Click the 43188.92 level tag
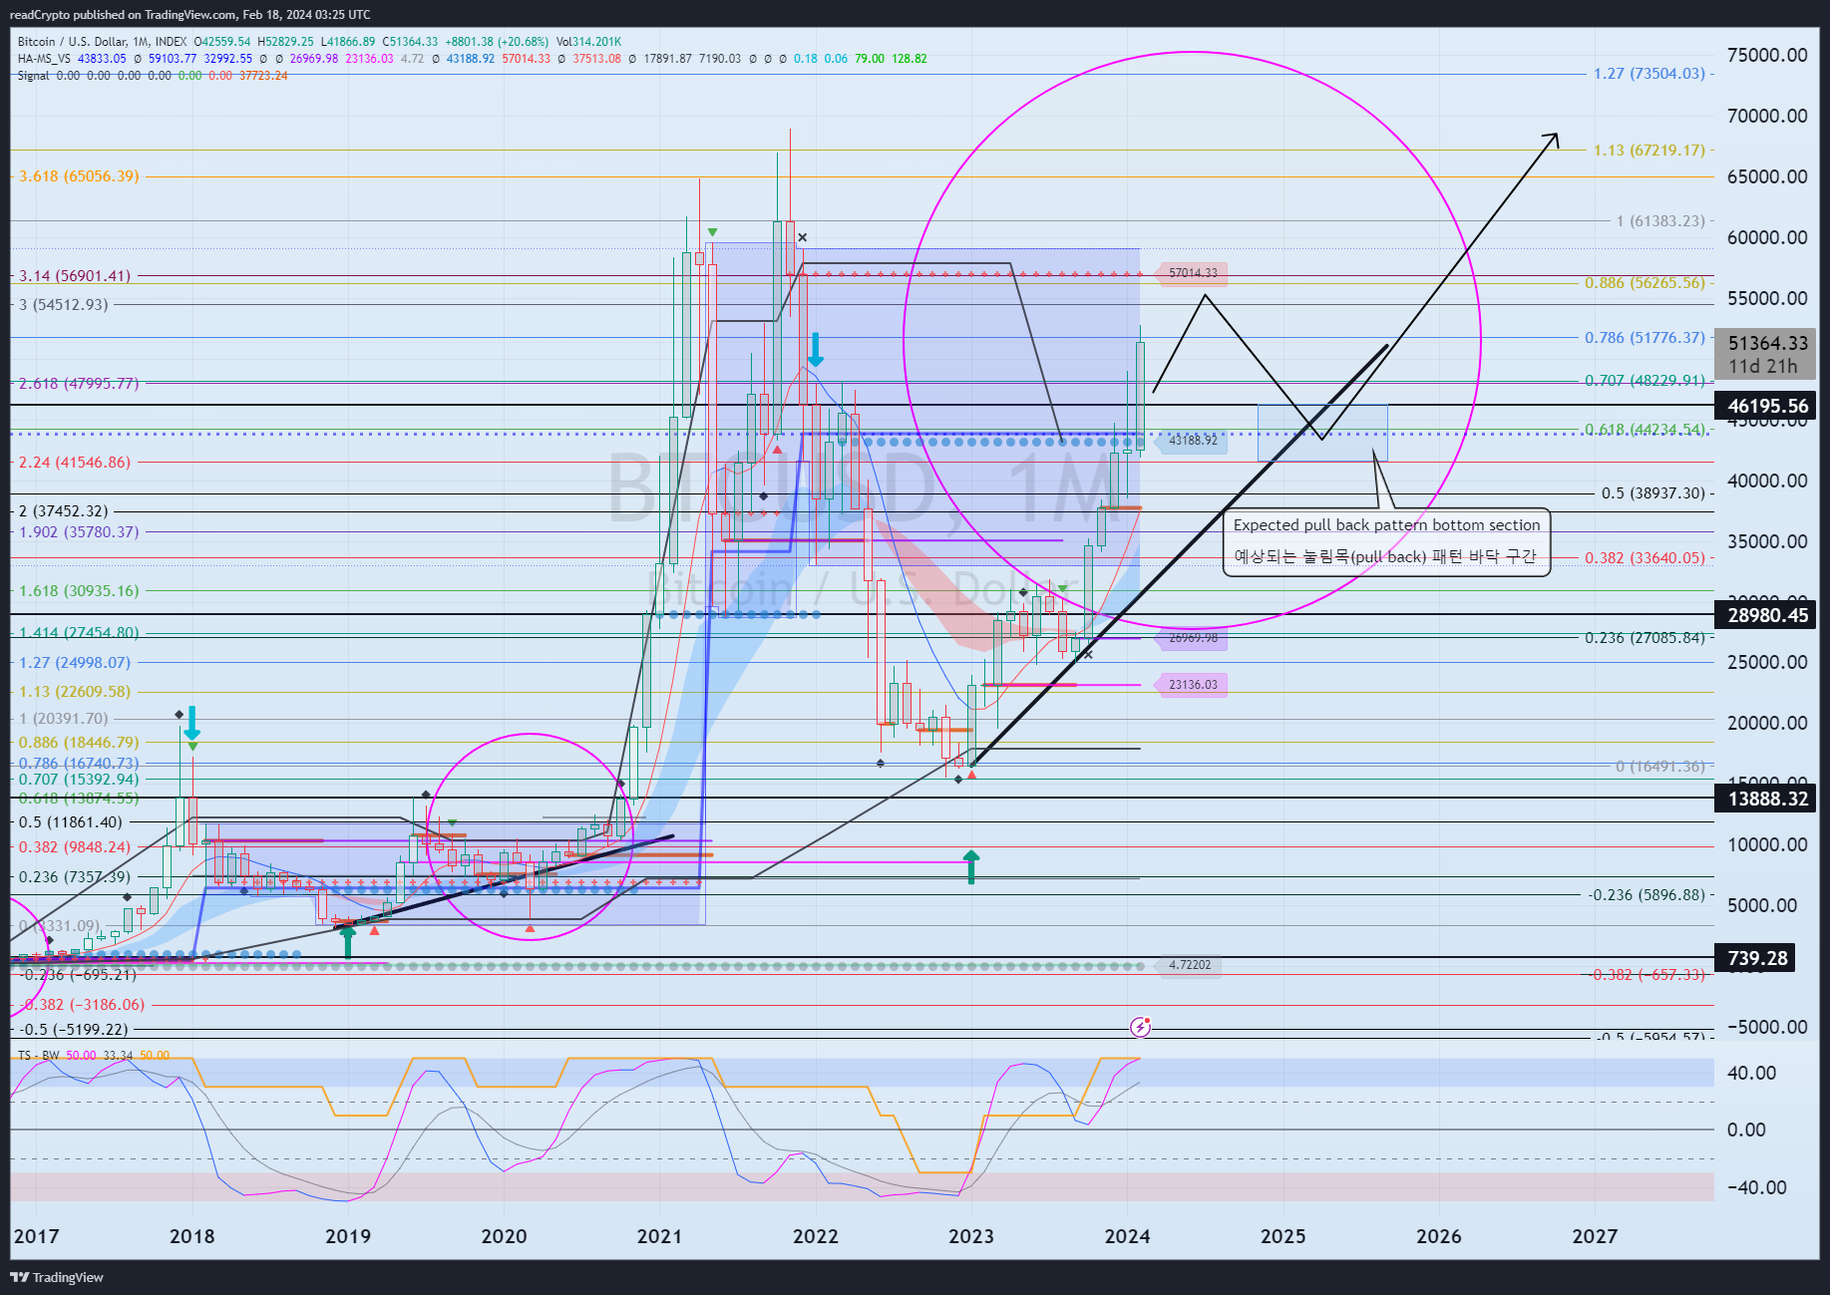Screen dimensions: 1830x1295 tap(1192, 440)
